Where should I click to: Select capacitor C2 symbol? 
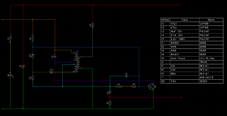[x=55, y=56]
